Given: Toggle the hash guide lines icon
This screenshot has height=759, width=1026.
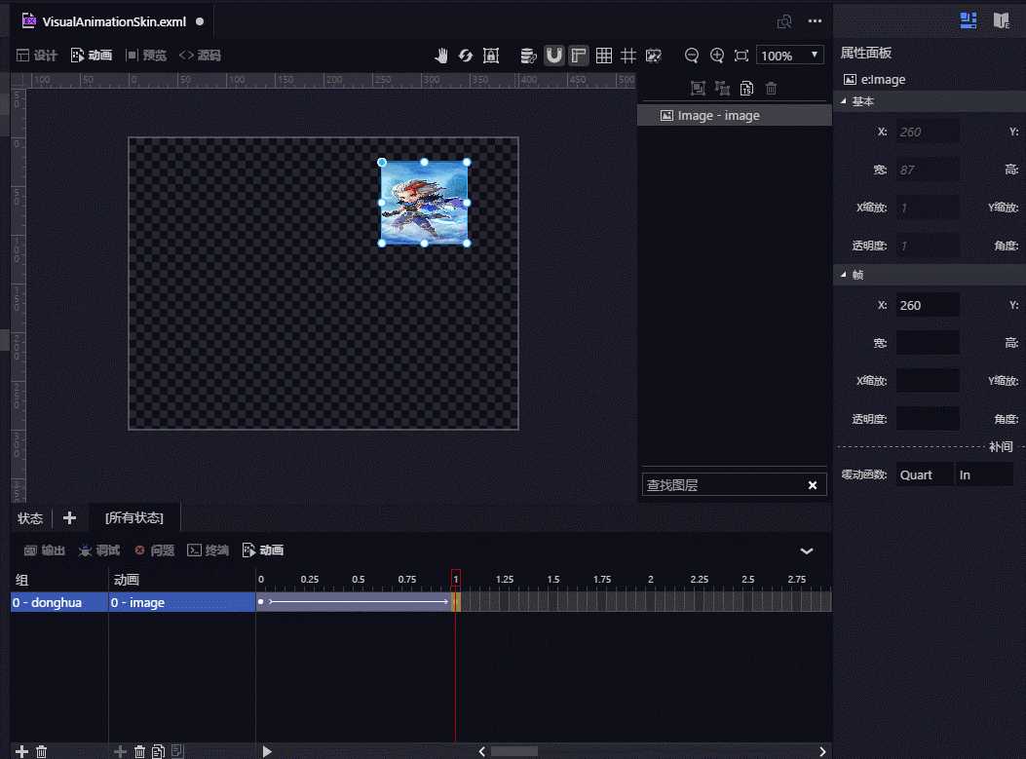Looking at the screenshot, I should pyautogui.click(x=628, y=56).
